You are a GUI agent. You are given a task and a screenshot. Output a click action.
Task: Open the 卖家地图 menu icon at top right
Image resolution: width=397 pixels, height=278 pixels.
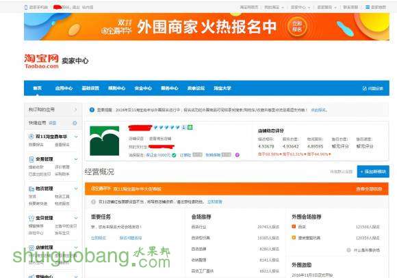368,7
